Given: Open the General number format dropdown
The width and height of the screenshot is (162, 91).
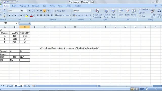Looking at the screenshot, I should (90, 11).
